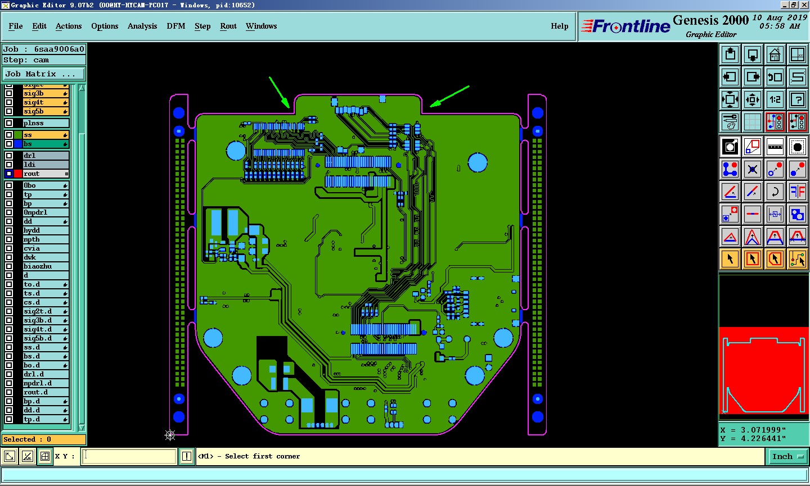Viewport: 810px width, 486px height.
Task: Click the first snap mode icon at bottom-left bar
Action: [10, 456]
